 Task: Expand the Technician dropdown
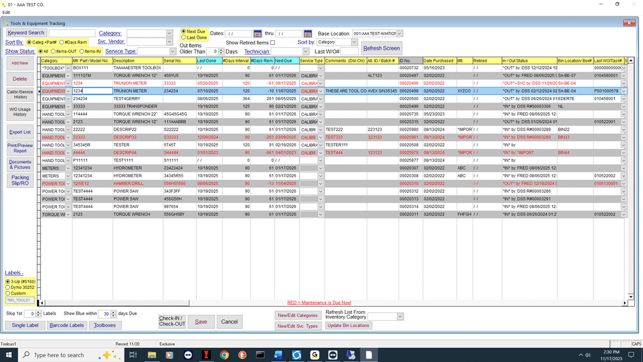point(304,52)
